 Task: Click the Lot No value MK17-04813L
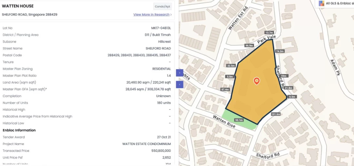[x=161, y=28]
